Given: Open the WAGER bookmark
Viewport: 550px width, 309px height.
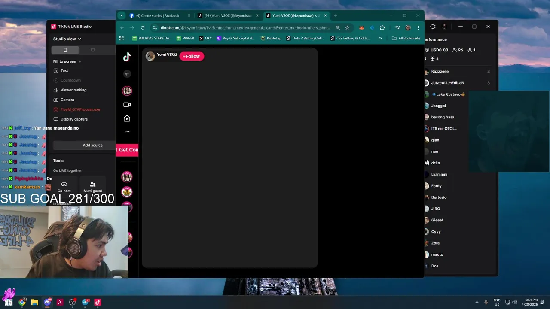Looking at the screenshot, I should point(185,38).
